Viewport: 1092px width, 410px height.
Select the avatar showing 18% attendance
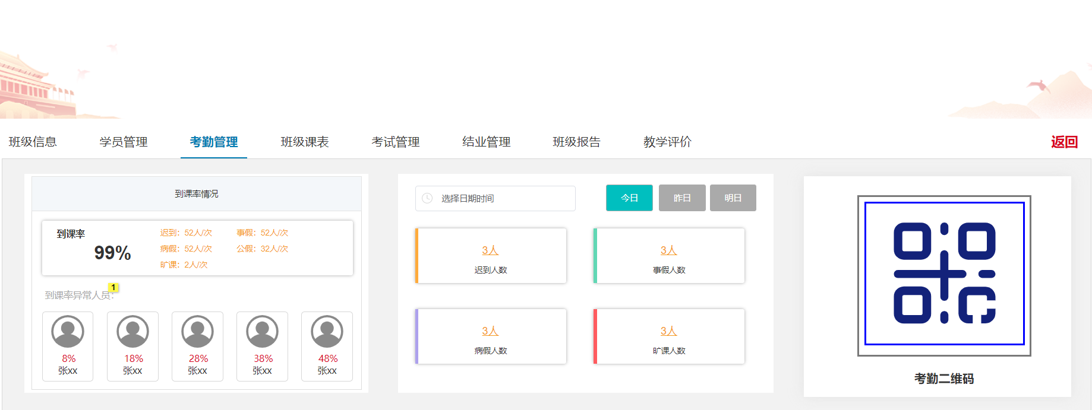(x=132, y=331)
